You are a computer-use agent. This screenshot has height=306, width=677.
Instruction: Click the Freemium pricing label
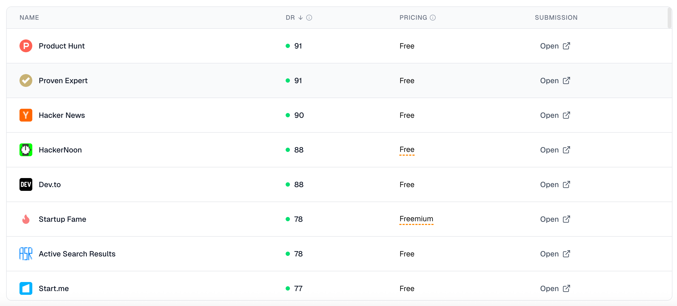(416, 219)
